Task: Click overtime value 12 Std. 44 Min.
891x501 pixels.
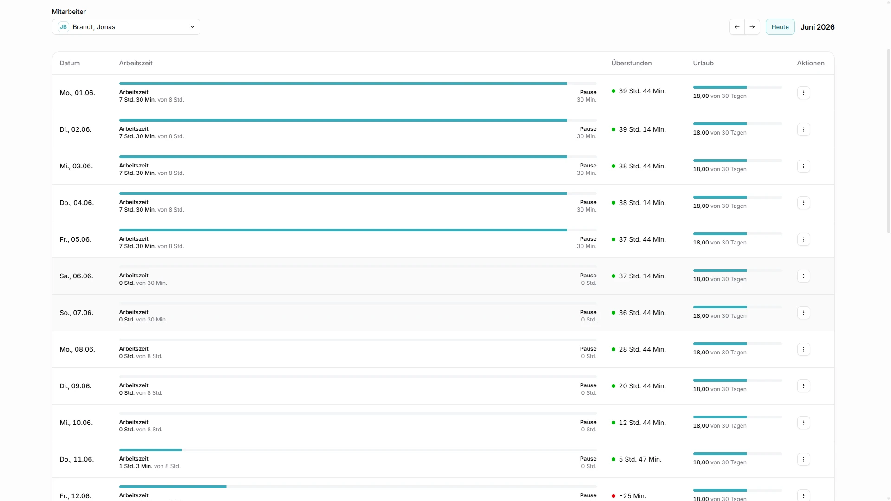Action: click(x=642, y=423)
